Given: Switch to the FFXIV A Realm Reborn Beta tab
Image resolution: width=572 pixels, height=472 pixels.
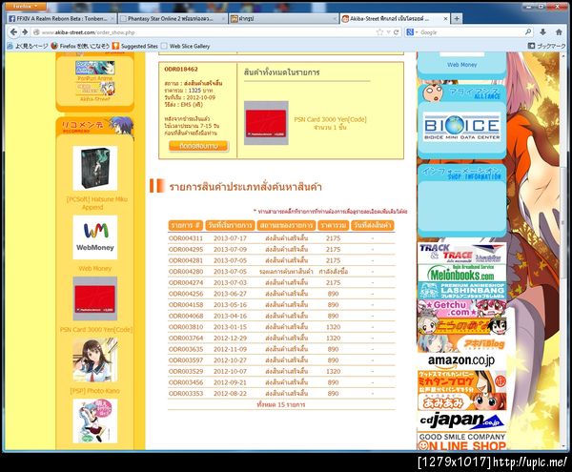Looking at the screenshot, I should coord(61,19).
